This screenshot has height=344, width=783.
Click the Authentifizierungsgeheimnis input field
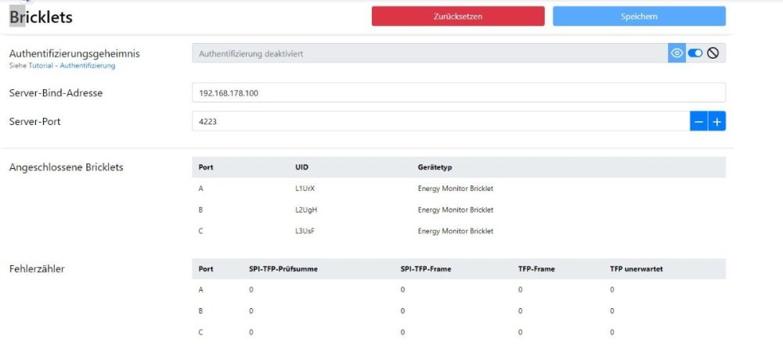(x=429, y=53)
